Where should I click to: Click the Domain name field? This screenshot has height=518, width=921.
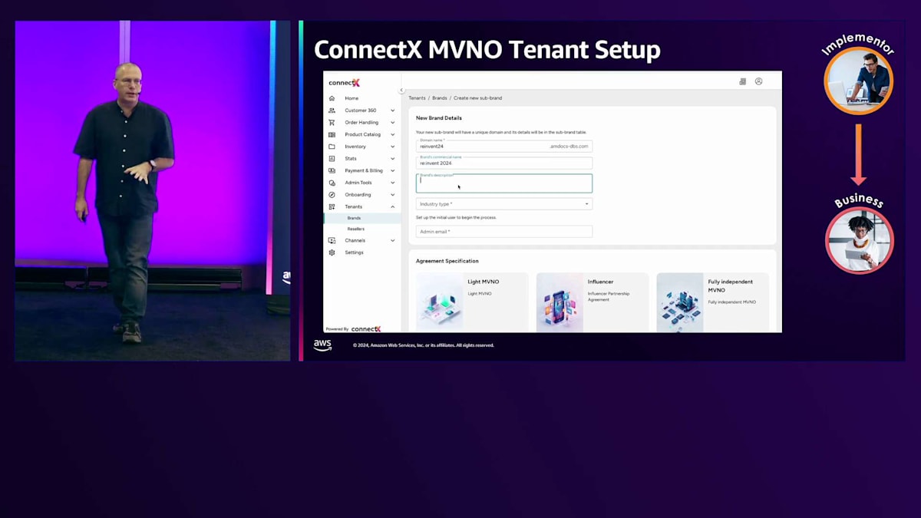[x=504, y=146]
